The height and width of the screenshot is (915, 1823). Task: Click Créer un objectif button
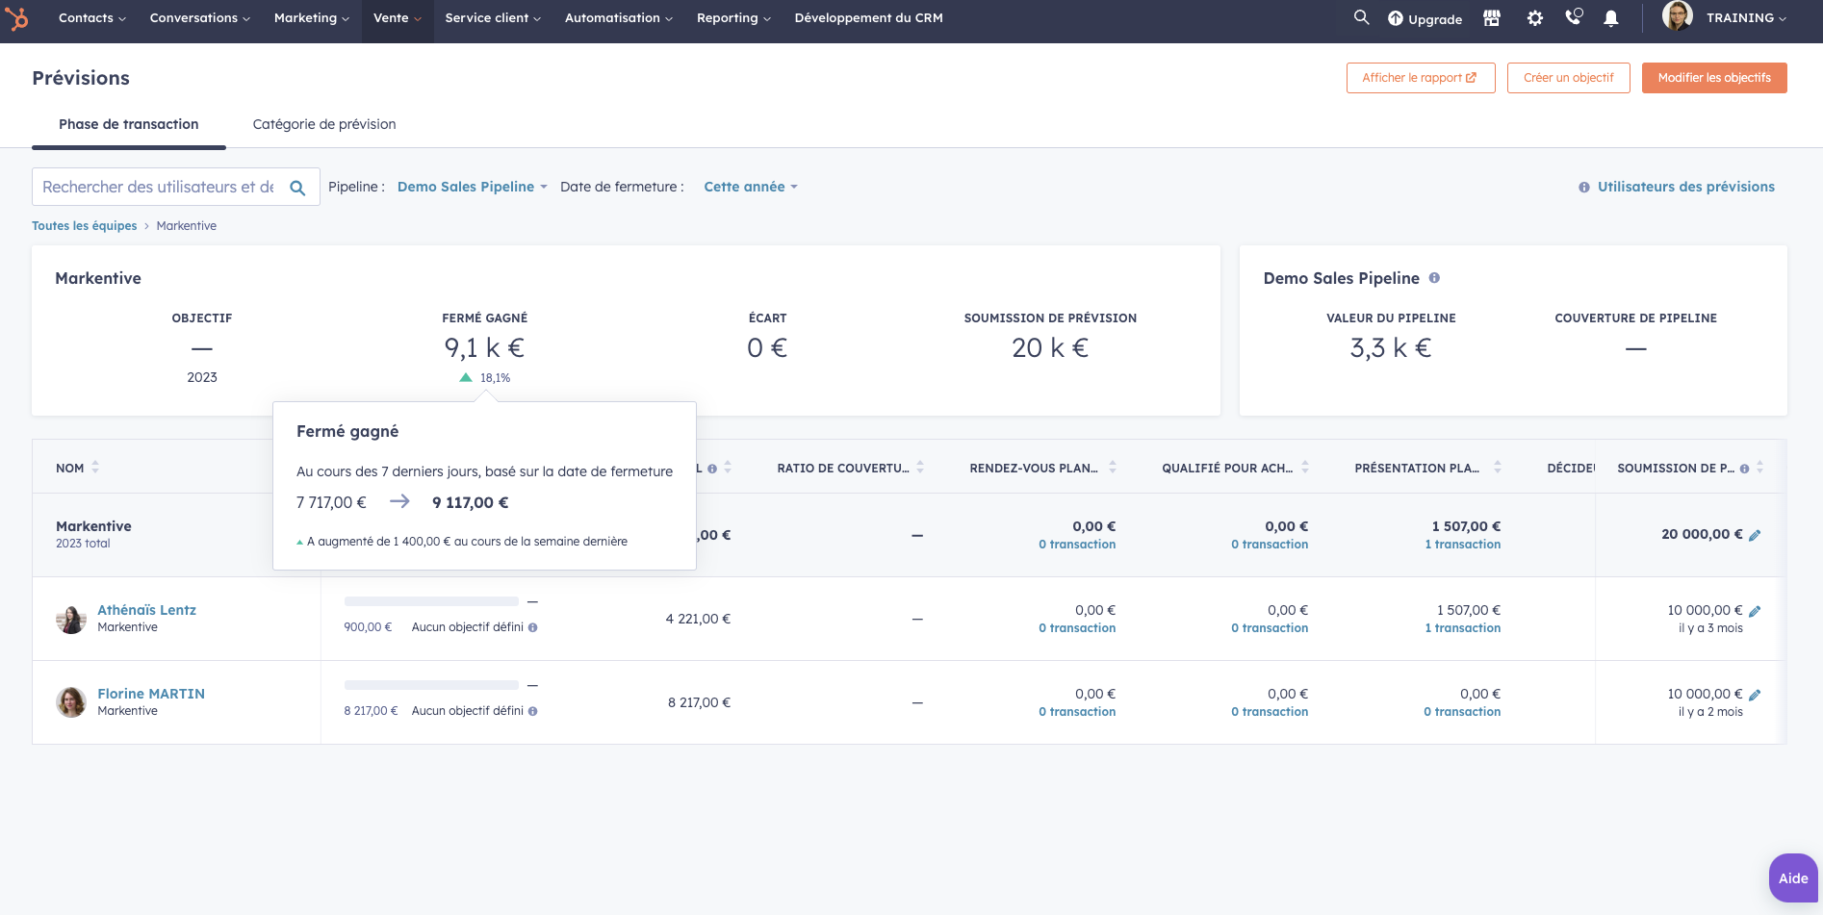point(1569,78)
